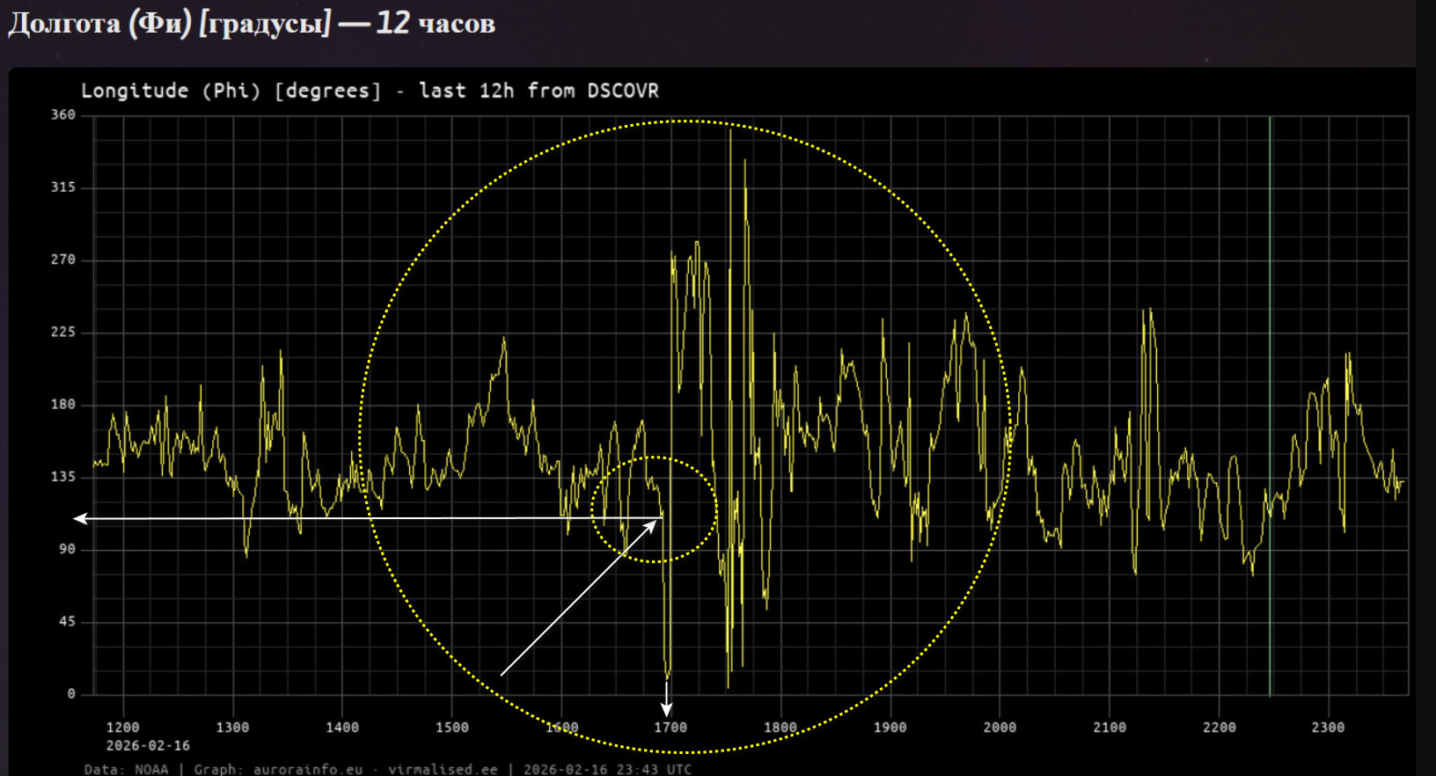Click the 'Longitude (Phi) [degrees]' chart title
Screen dimensions: 1436x776
click(231, 91)
